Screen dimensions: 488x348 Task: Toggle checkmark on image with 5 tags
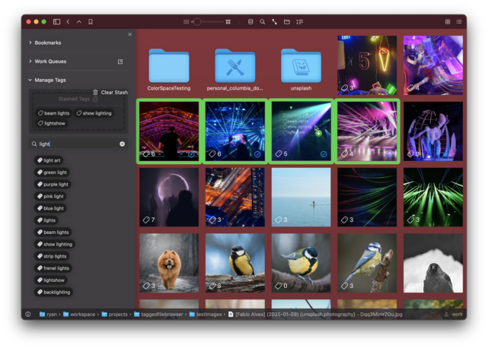(324, 154)
